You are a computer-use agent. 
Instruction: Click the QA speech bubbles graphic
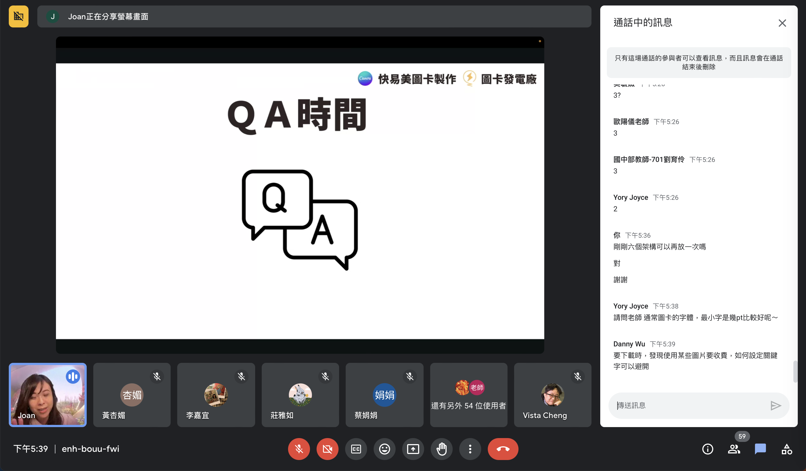tap(300, 220)
